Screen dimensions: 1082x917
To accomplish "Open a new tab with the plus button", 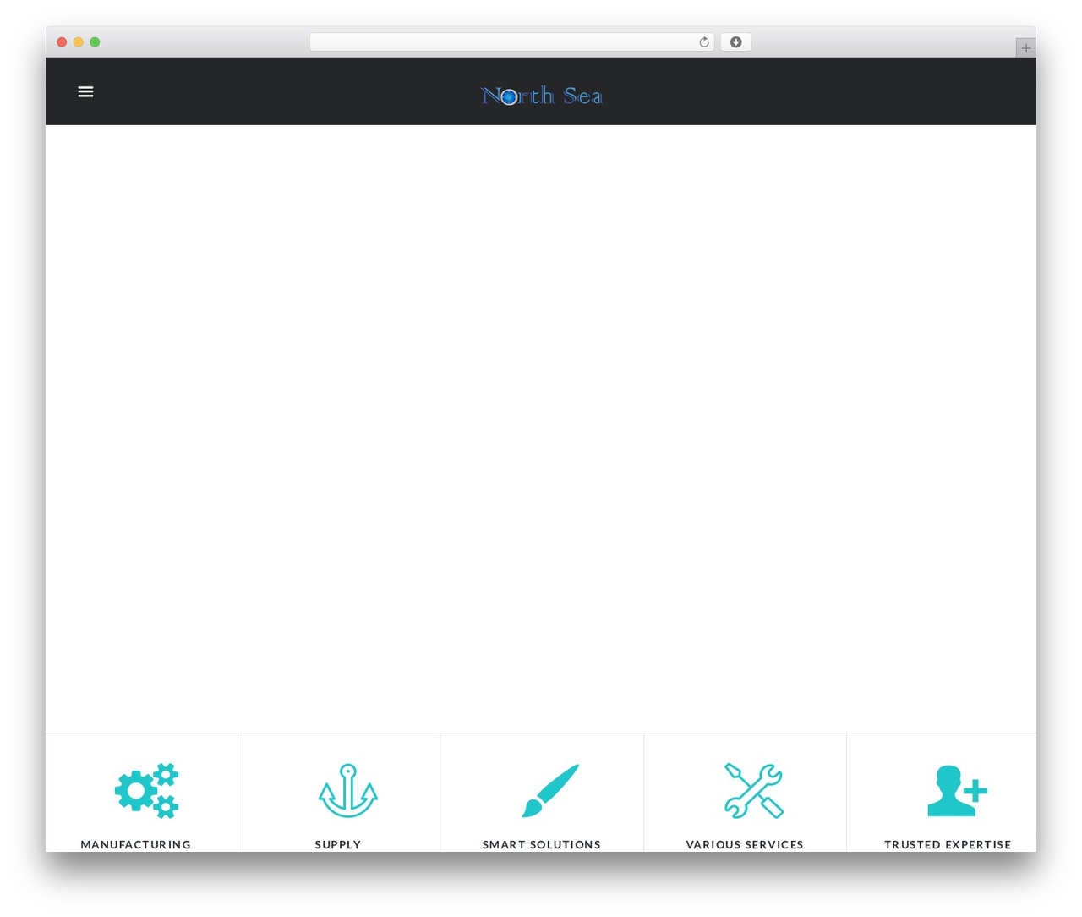I will point(1025,48).
